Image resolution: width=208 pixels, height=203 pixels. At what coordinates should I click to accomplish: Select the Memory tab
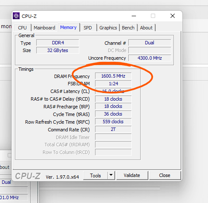pos(68,27)
